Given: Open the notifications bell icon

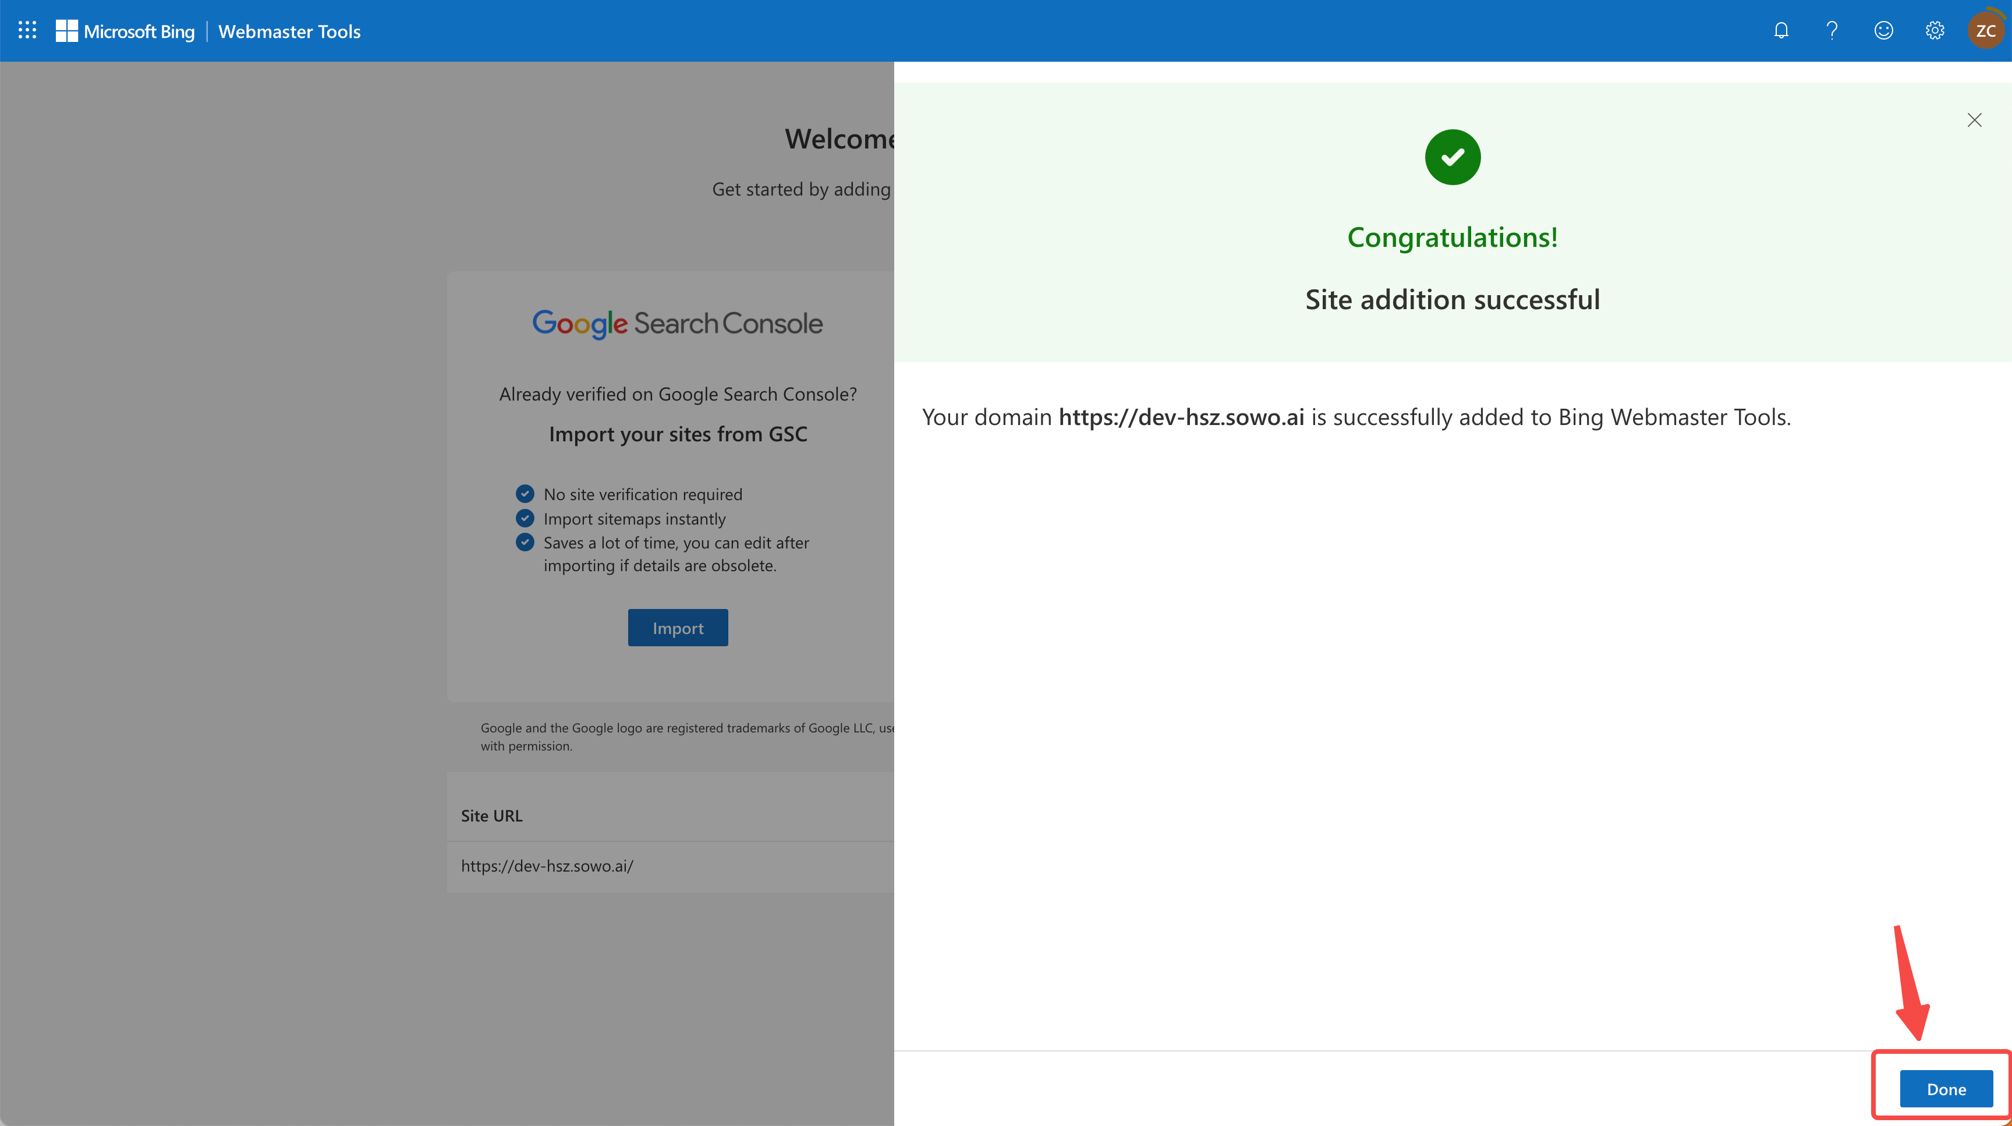Looking at the screenshot, I should point(1781,30).
